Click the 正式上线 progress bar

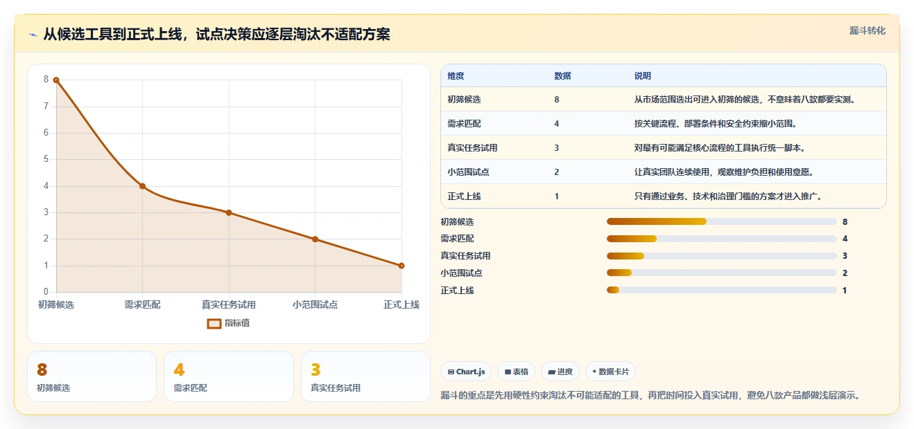point(721,291)
